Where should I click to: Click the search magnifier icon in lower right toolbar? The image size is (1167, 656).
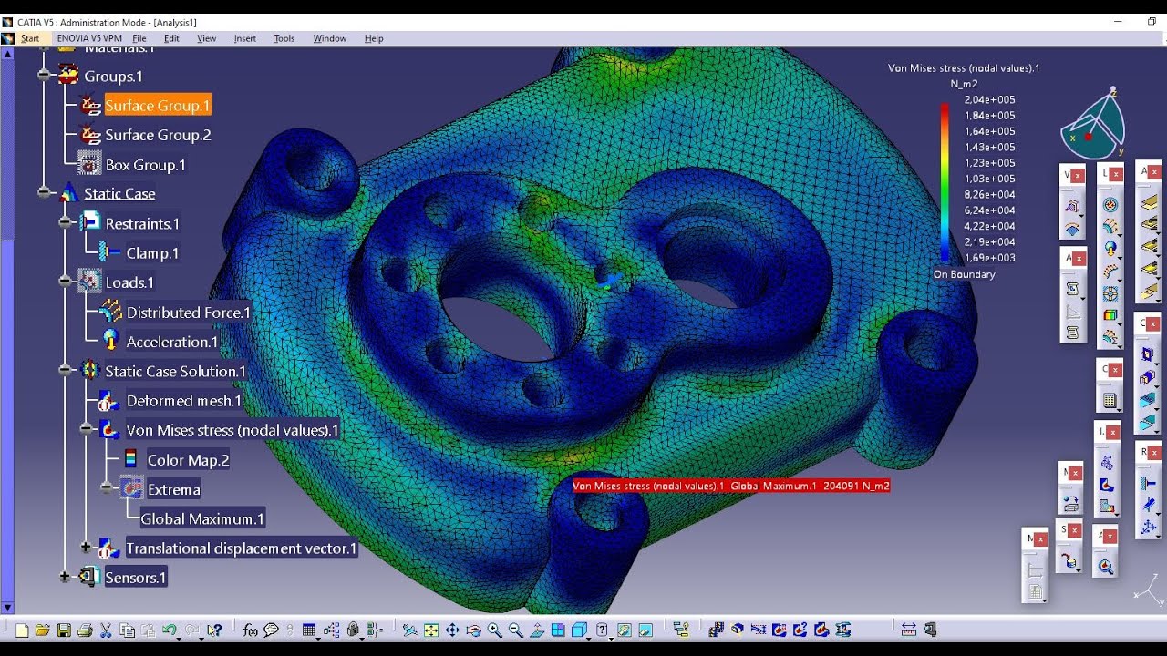tap(1106, 566)
